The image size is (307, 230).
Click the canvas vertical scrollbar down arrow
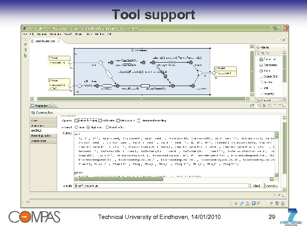click(252, 95)
